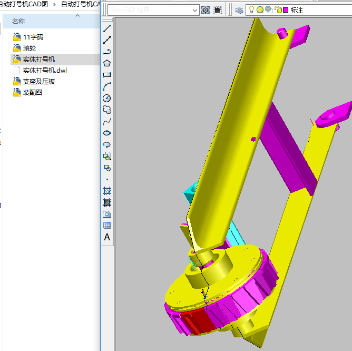Select the Revision Cloud tool
The height and width of the screenshot is (351, 352).
[107, 110]
